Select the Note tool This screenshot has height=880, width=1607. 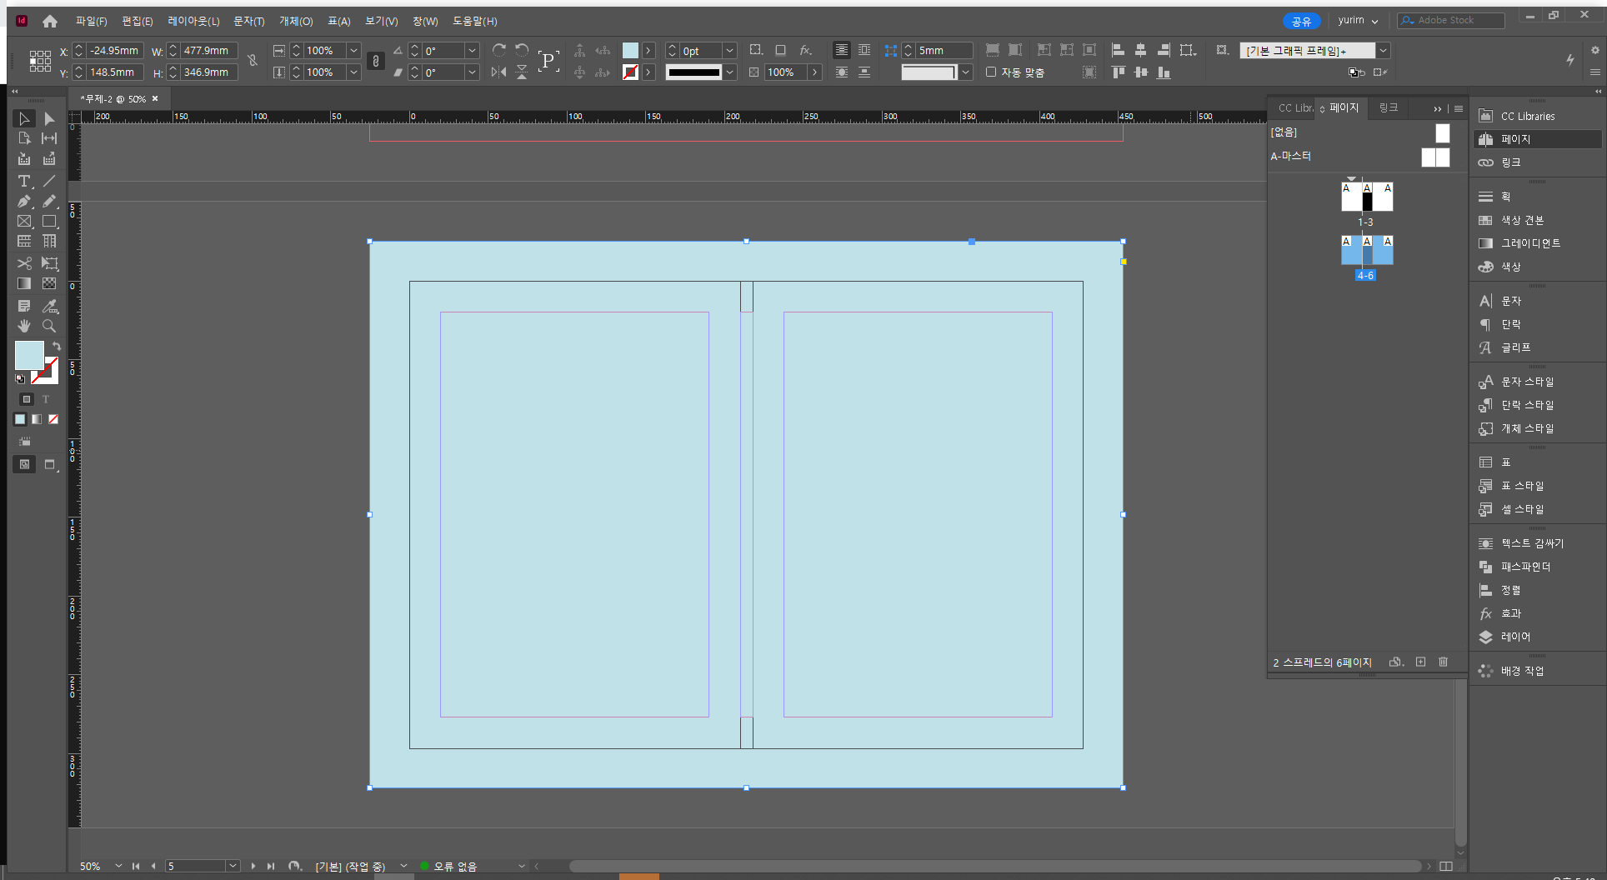coord(24,306)
